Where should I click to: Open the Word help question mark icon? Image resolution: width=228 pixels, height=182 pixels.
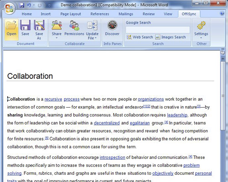pyautogui.click(x=222, y=14)
